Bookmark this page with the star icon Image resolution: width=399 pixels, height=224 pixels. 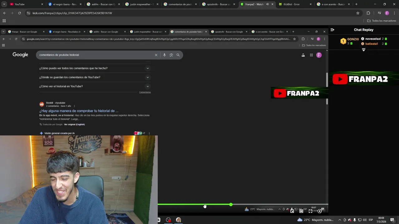point(358,13)
